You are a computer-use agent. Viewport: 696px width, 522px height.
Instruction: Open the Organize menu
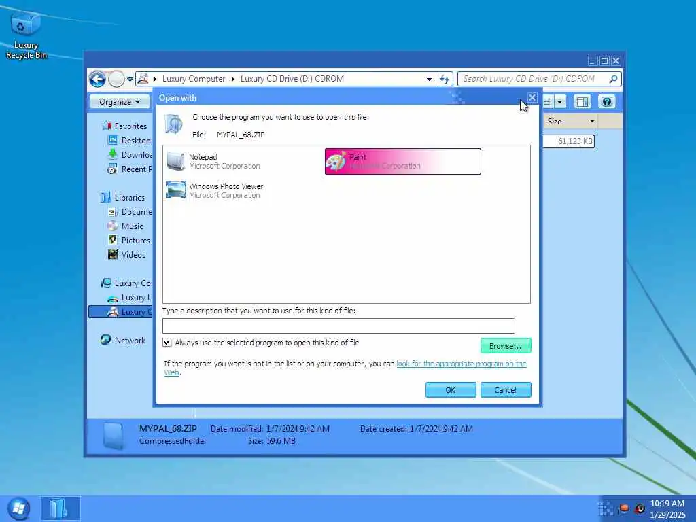119,102
